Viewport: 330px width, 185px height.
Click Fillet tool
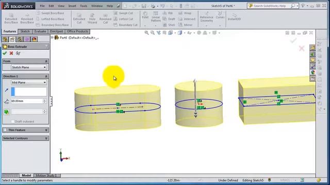145,15
